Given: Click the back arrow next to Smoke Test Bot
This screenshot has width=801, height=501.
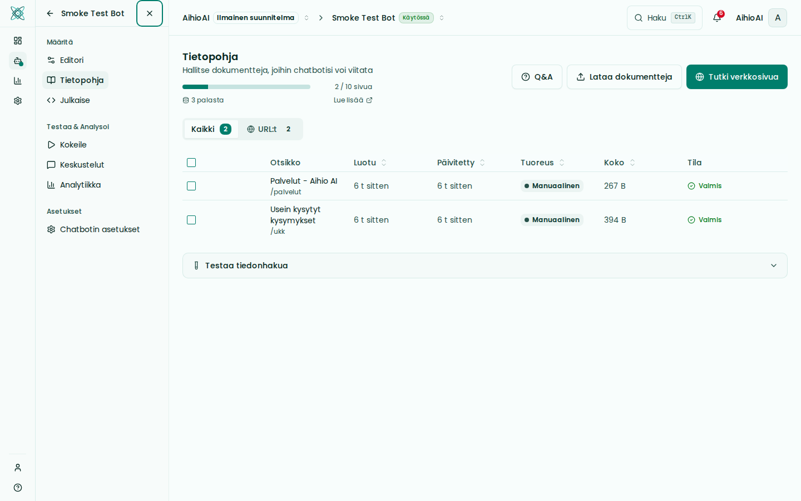Looking at the screenshot, I should (50, 13).
